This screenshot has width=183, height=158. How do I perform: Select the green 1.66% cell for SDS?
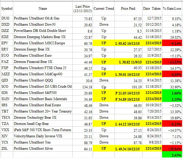click(x=172, y=93)
